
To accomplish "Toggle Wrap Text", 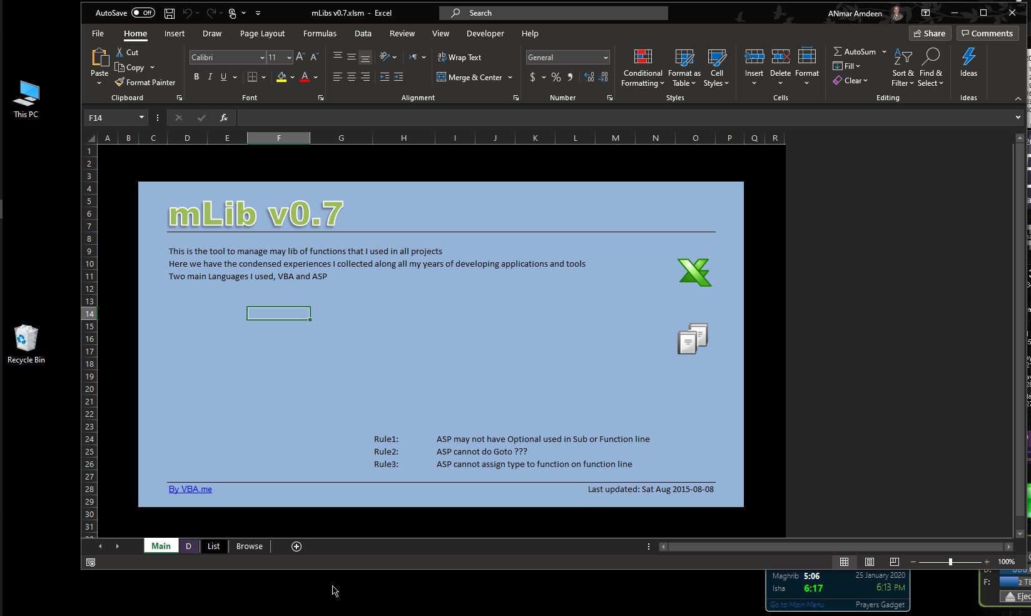I will (x=460, y=57).
